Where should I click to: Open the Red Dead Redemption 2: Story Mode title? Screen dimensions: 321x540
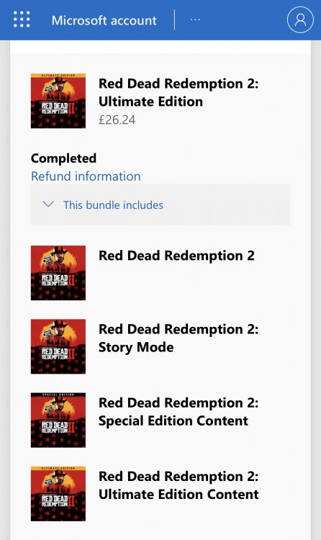[x=178, y=338]
